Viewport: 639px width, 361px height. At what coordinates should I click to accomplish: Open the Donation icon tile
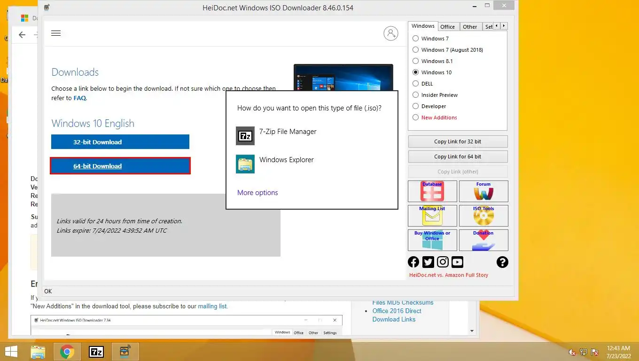tap(483, 240)
